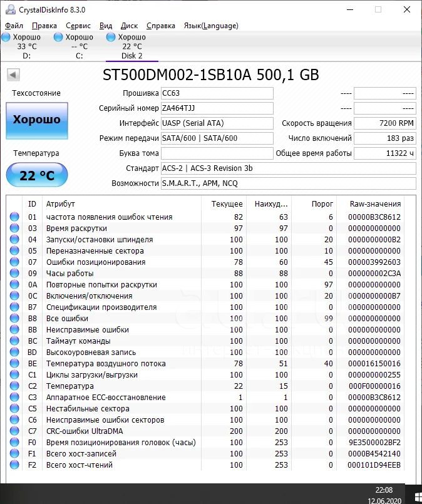The image size is (422, 504).
Task: Click status orb of attribute F1 Всего хост-записей
Action: tap(14, 453)
